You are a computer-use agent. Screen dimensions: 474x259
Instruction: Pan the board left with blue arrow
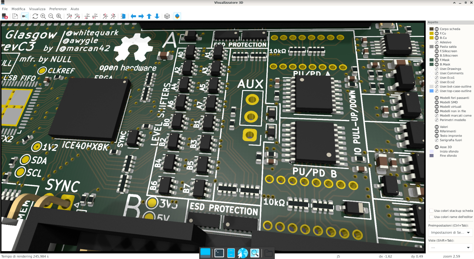click(x=133, y=16)
